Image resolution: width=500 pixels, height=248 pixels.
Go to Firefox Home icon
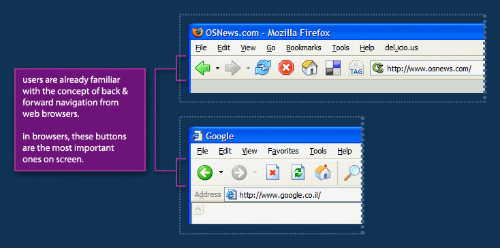[x=310, y=68]
